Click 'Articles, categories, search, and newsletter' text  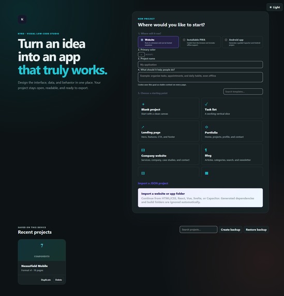pyautogui.click(x=228, y=160)
